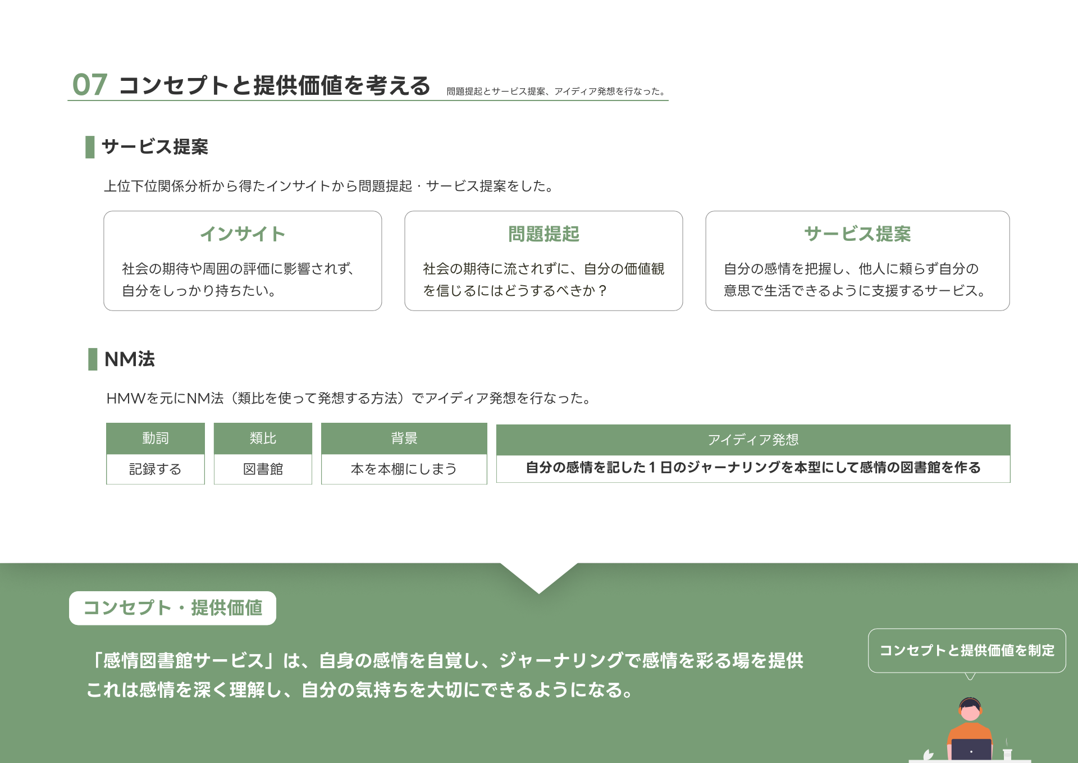Viewport: 1078px width, 763px height.
Task: Click the green bar beside サービス提案 heading
Action: coord(90,147)
